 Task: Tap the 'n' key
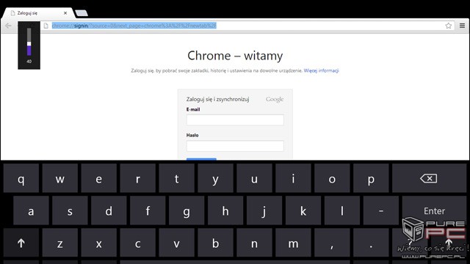pos(254,243)
